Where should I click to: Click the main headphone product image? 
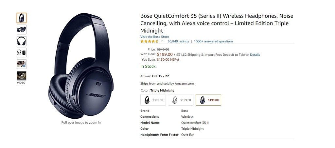click(81, 65)
